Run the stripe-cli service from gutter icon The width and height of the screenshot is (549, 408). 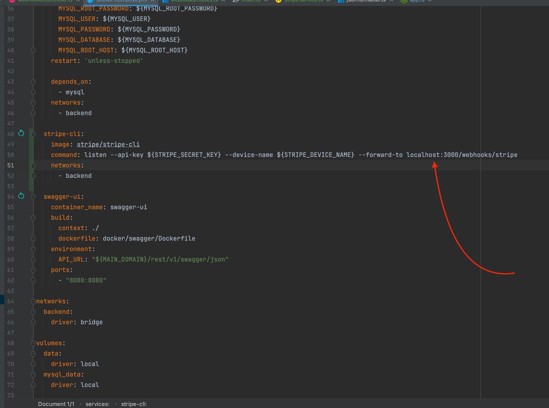(x=21, y=133)
